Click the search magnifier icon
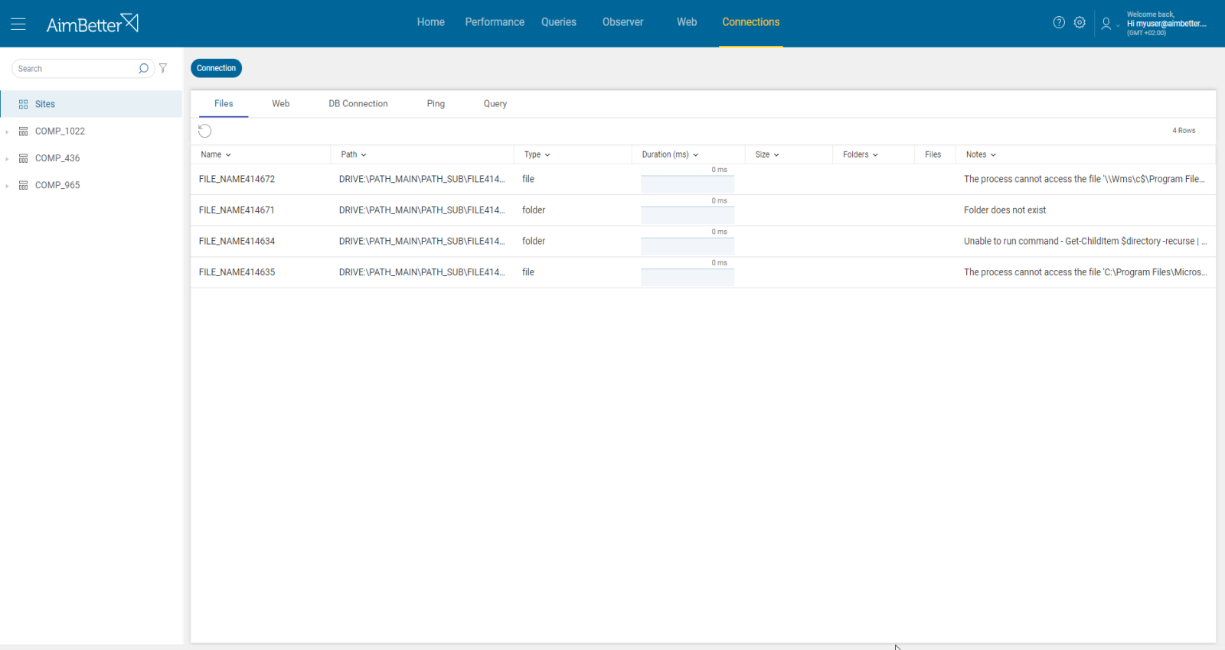 [143, 69]
